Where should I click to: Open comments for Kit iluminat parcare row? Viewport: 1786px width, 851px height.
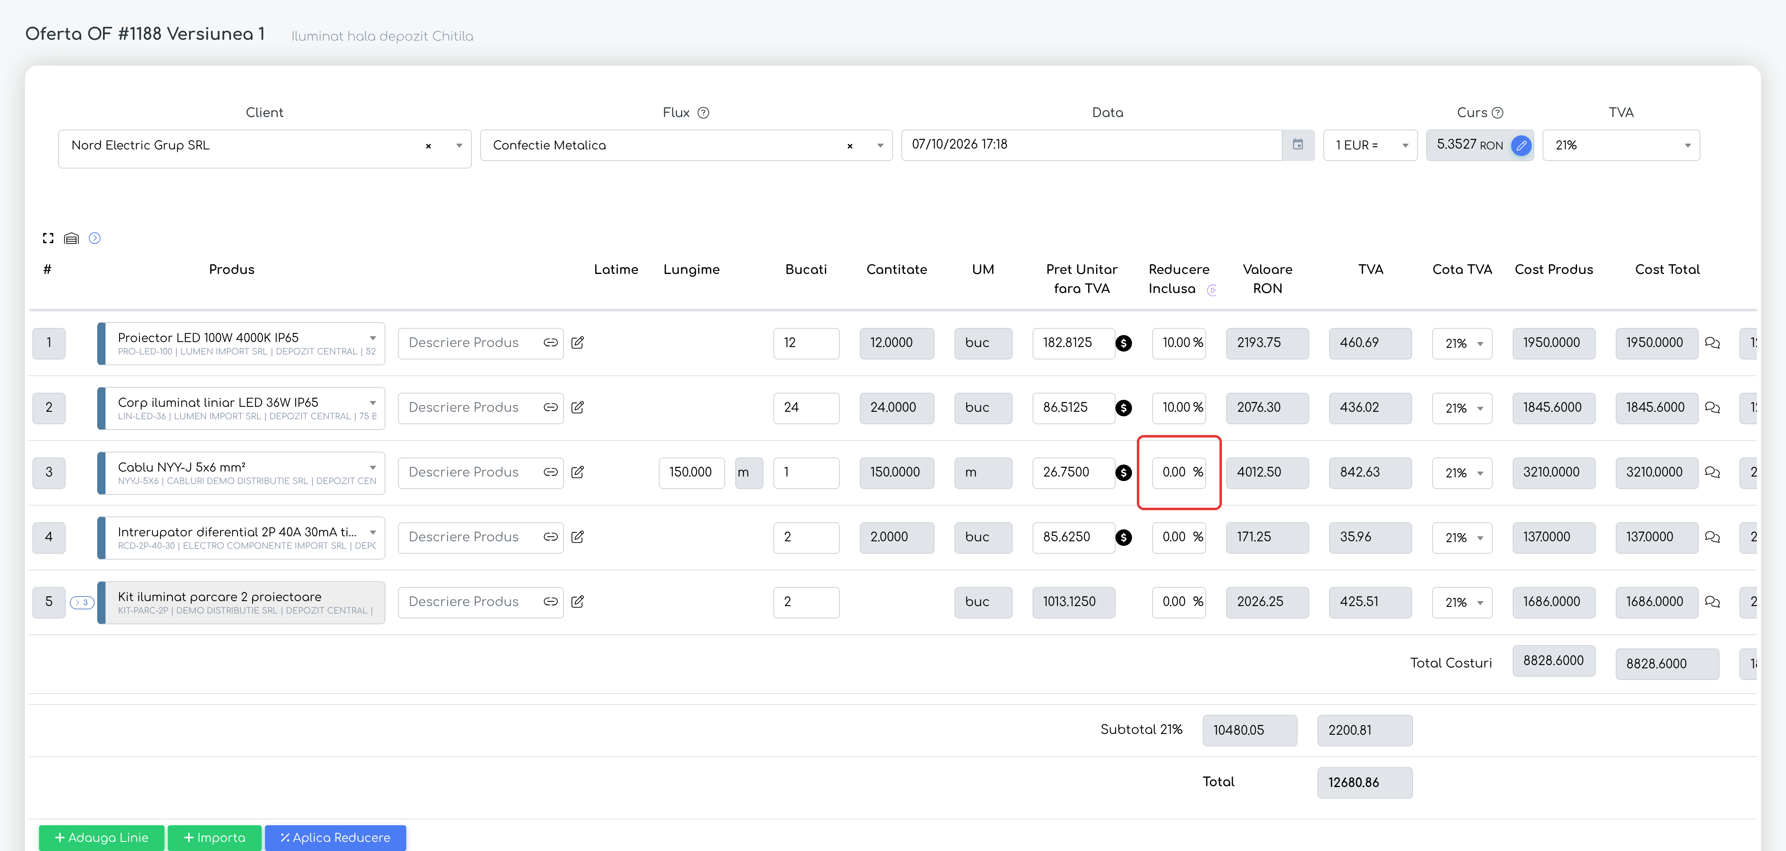[x=1712, y=602]
